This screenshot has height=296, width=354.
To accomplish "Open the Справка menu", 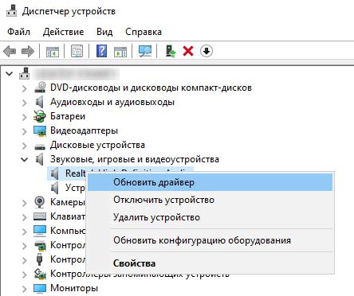I will pos(144,32).
